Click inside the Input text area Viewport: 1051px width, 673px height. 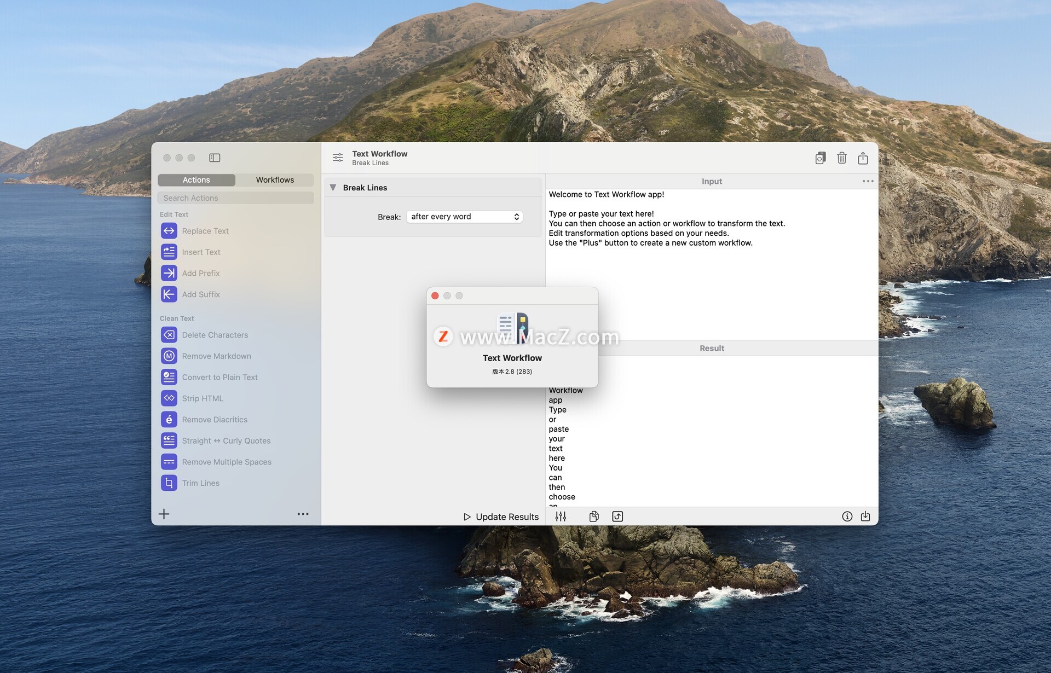(712, 264)
